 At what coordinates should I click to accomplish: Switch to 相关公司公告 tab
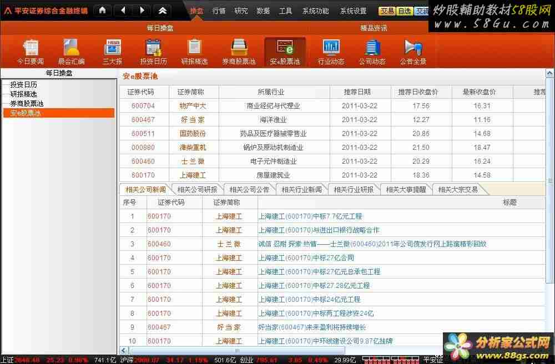click(249, 190)
